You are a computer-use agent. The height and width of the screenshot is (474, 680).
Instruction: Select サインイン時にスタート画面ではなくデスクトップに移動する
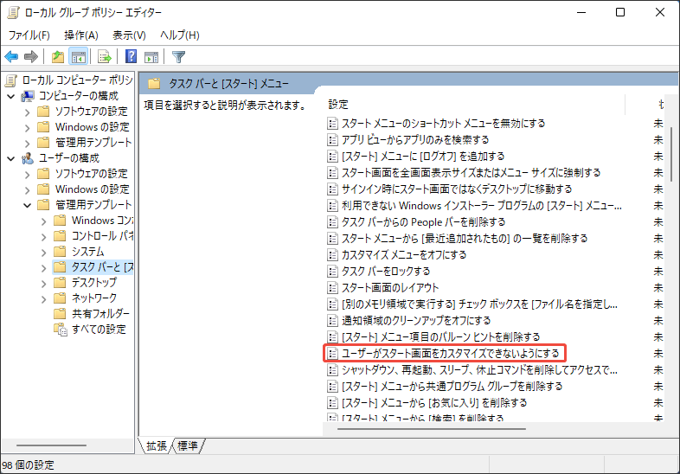coord(457,189)
